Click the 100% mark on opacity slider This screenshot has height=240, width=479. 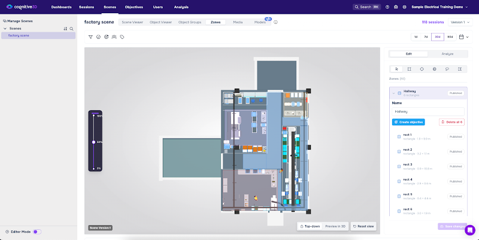pos(99,116)
